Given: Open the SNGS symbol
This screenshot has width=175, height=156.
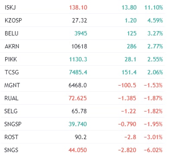Looking at the screenshot, I should pyautogui.click(x=11, y=150).
